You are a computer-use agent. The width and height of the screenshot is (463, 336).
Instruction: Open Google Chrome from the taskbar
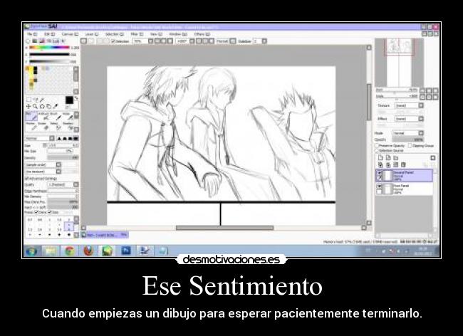pyautogui.click(x=70, y=251)
